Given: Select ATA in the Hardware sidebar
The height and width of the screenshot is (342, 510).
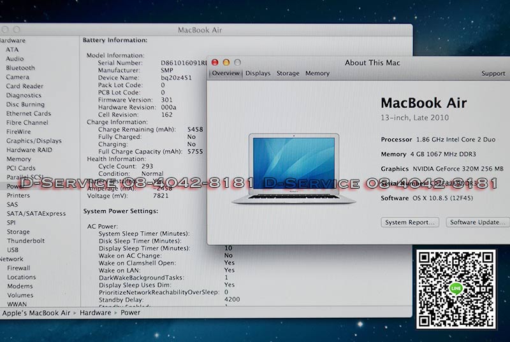Looking at the screenshot, I should coord(12,50).
